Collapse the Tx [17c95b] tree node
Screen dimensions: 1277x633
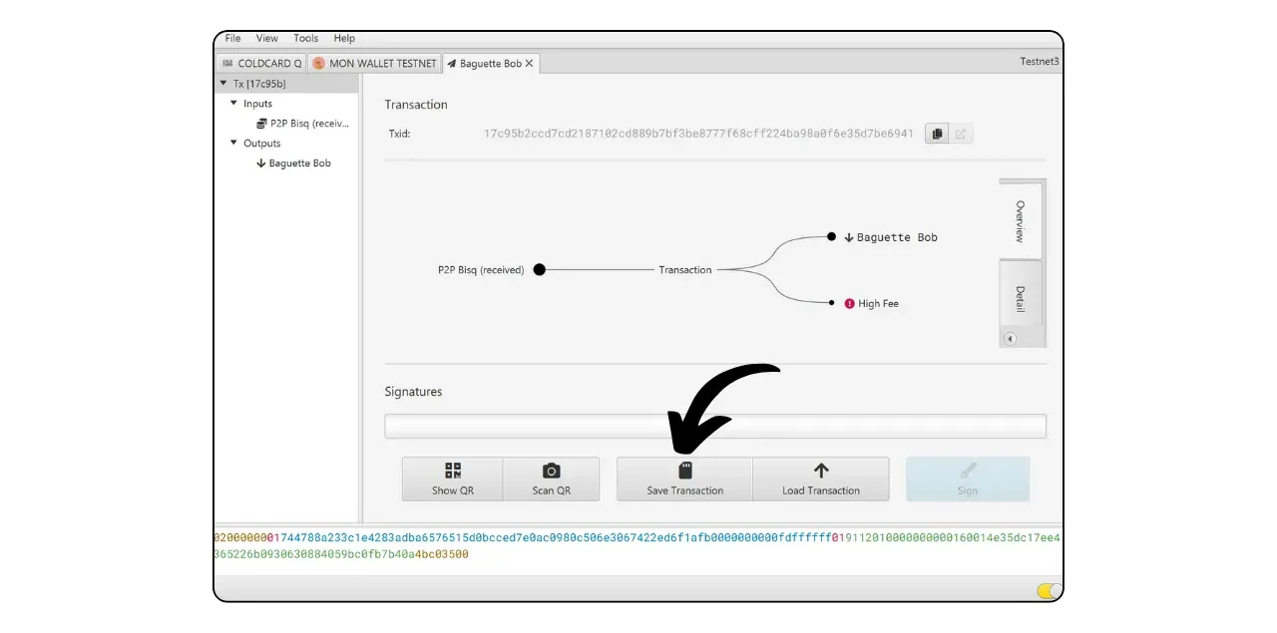click(223, 84)
